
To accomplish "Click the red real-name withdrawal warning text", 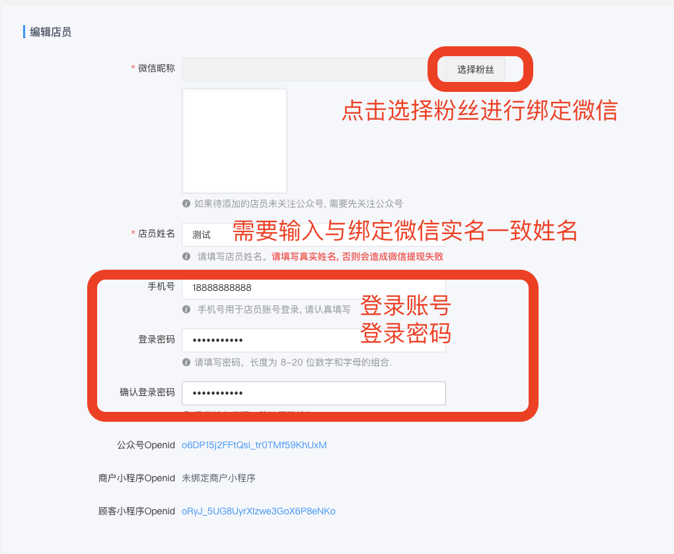I will click(357, 257).
